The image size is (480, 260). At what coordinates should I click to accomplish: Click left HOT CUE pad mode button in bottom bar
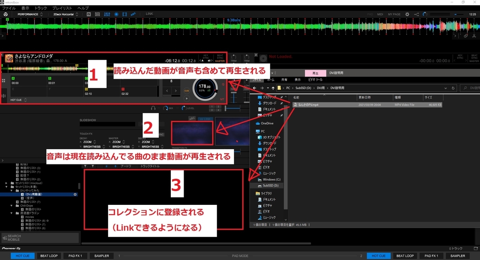22,256
